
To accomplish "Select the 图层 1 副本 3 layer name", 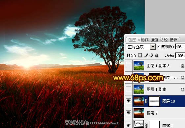I will point(158,66).
